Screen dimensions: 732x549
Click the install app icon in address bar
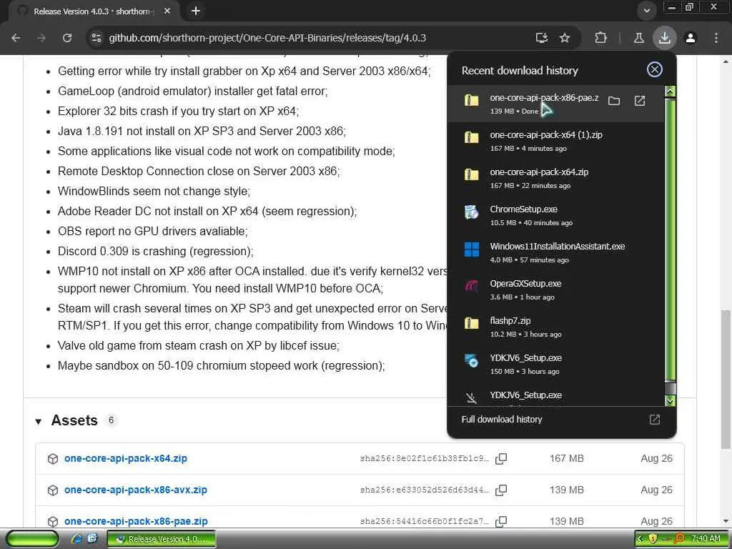click(x=542, y=38)
